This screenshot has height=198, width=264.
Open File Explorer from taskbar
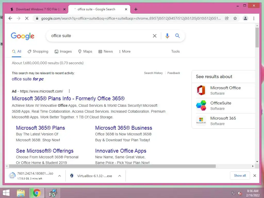click(x=21, y=193)
